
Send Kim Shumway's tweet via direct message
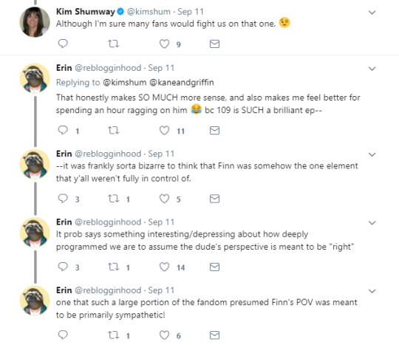214,44
